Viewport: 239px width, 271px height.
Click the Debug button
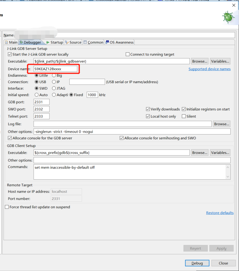pos(197,263)
